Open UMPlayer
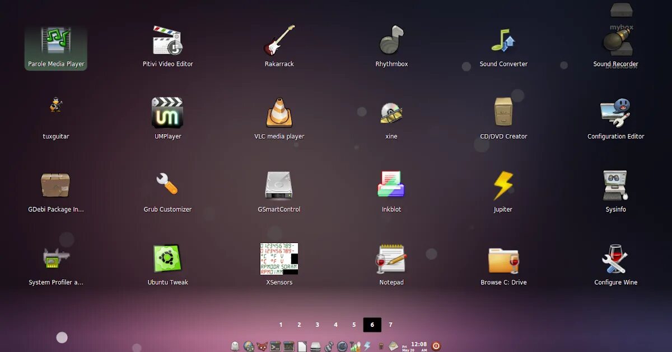Screen dimensions: 672x352 [x=168, y=120]
